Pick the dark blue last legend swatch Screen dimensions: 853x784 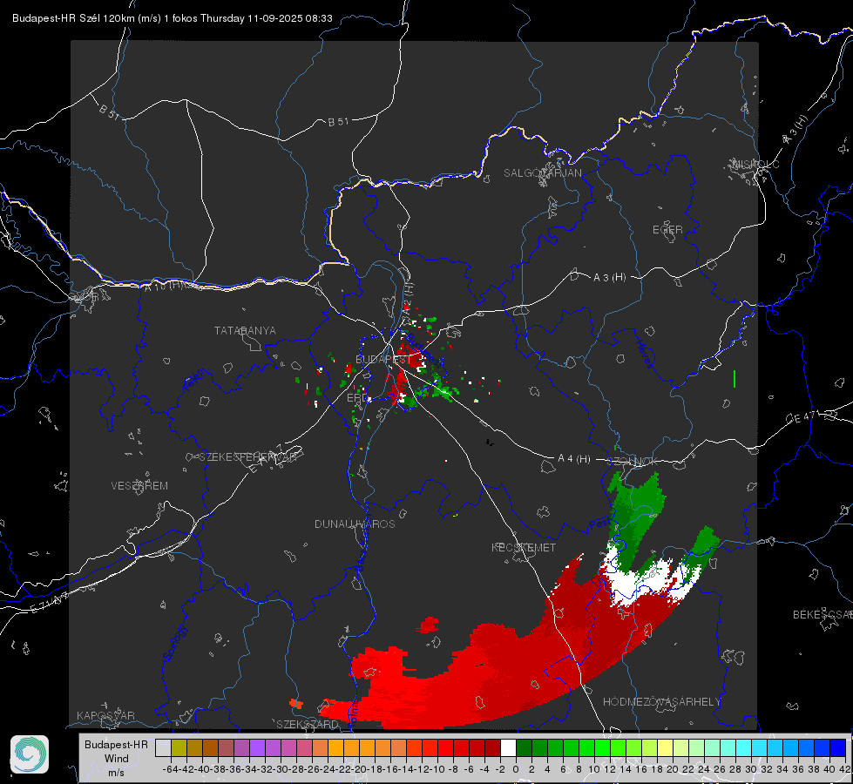838,747
